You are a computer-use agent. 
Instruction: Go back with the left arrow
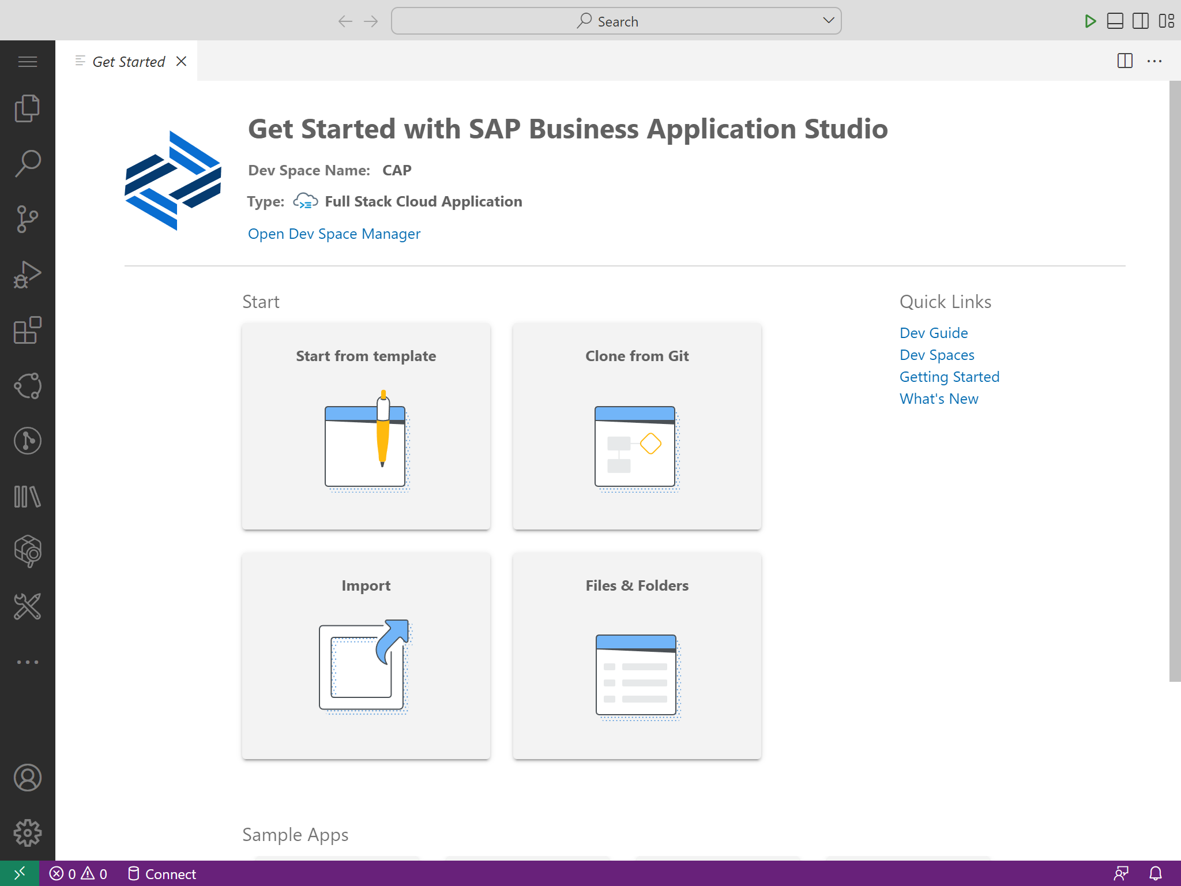345,21
